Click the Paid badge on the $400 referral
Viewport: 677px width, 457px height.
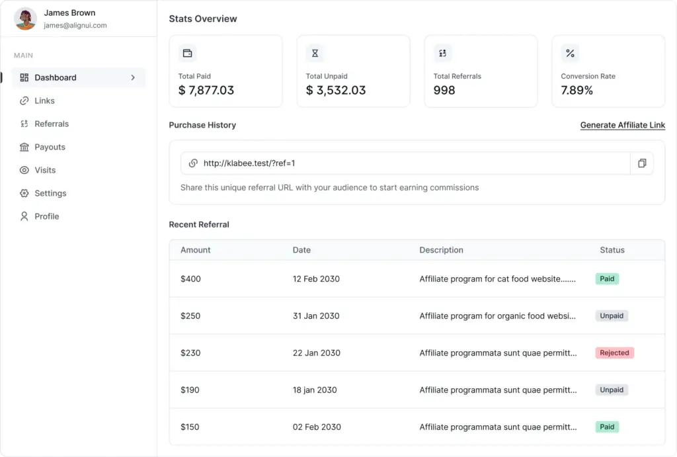606,278
